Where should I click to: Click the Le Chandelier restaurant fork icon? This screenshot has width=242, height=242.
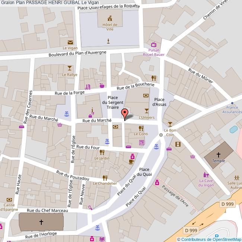[x=105, y=177]
